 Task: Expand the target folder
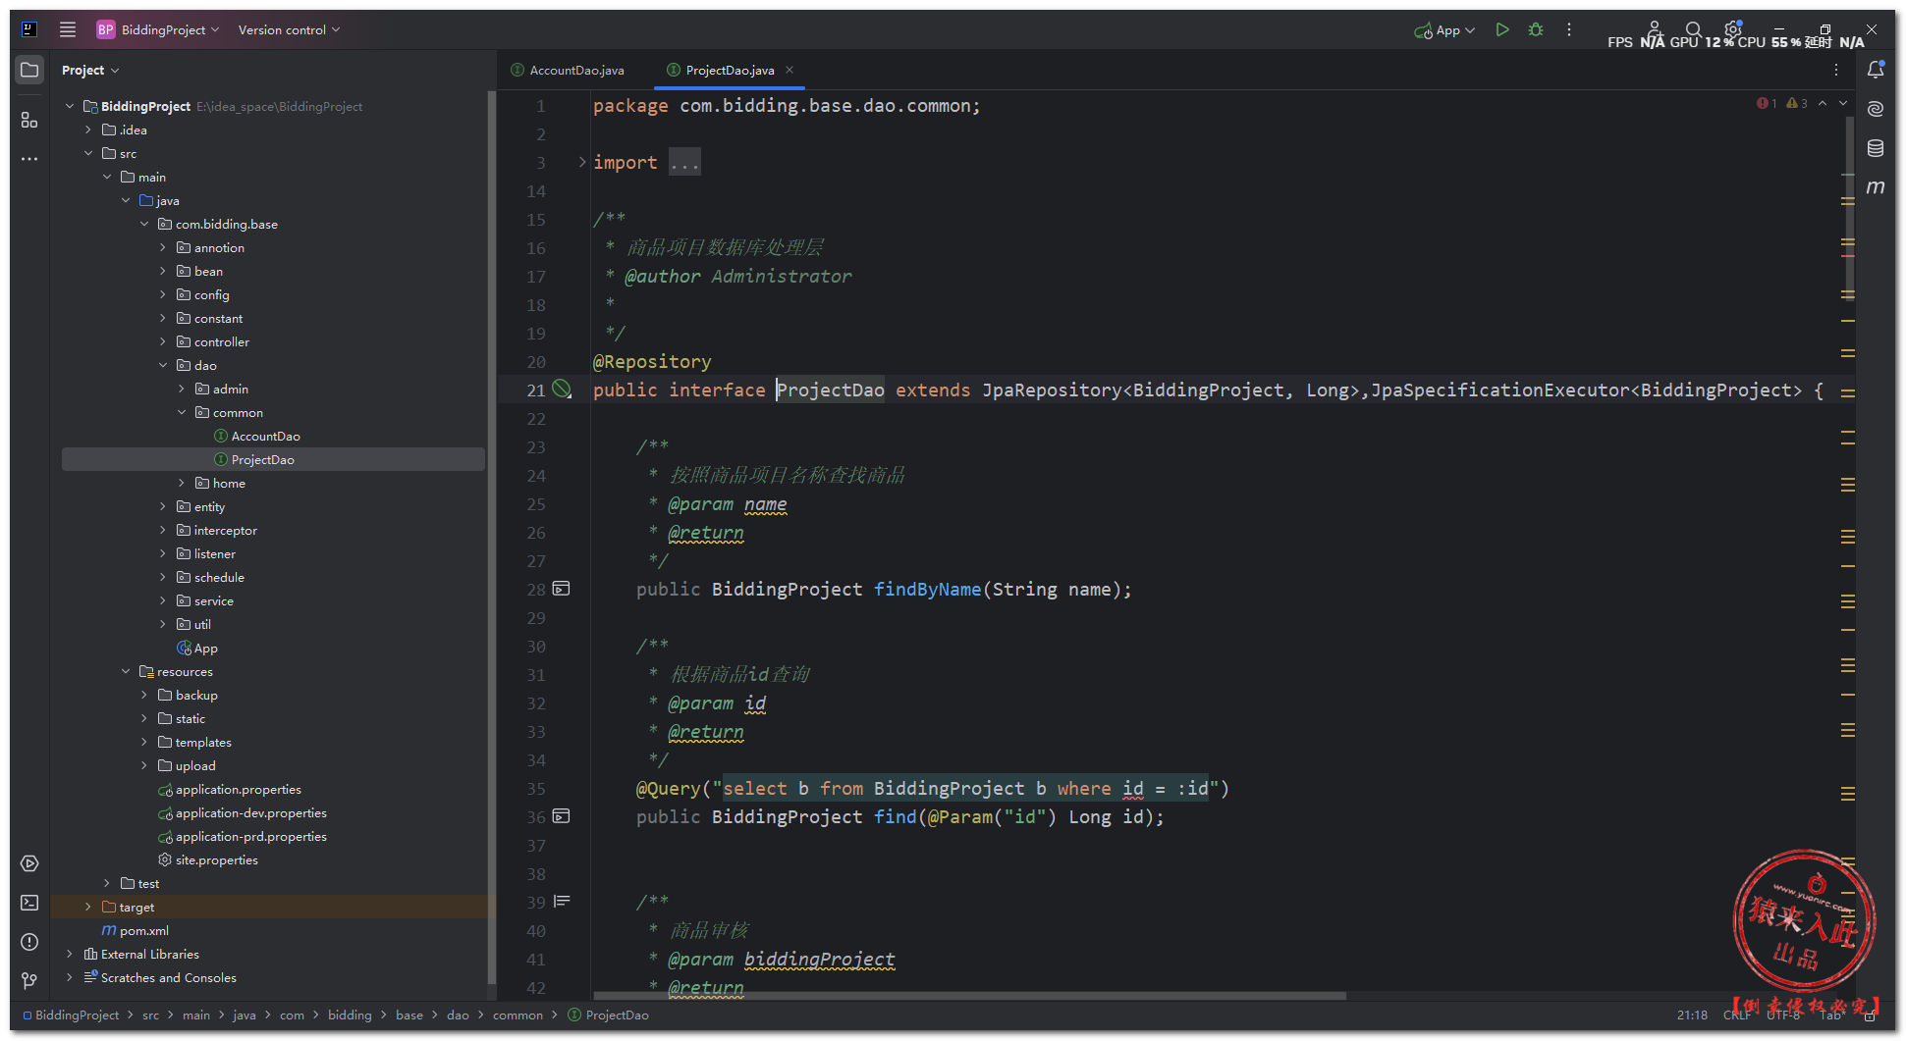pyautogui.click(x=88, y=908)
